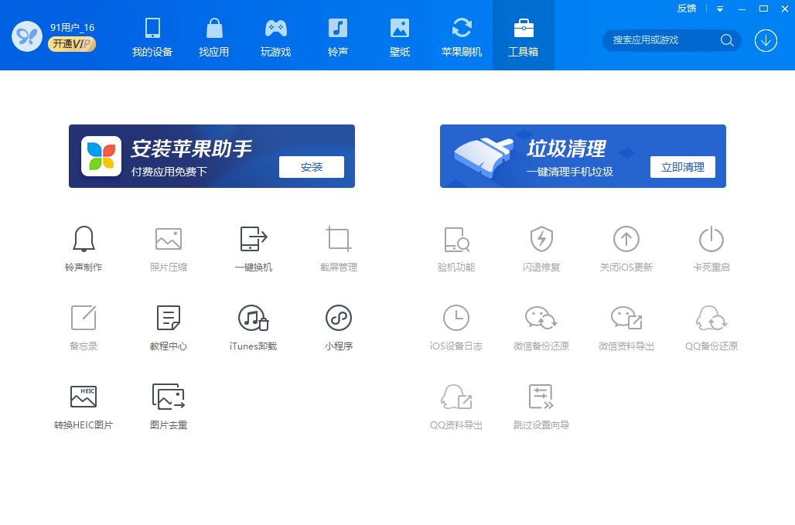Open the 玩游戏 games tab
Image resolution: width=795 pixels, height=525 pixels.
point(276,36)
